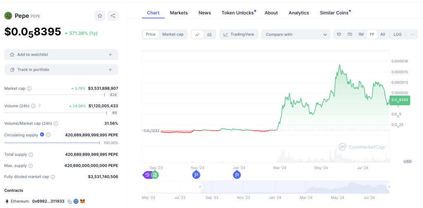Open the chart's three-dot more options
Image resolution: width=423 pixels, height=208 pixels.
point(413,35)
